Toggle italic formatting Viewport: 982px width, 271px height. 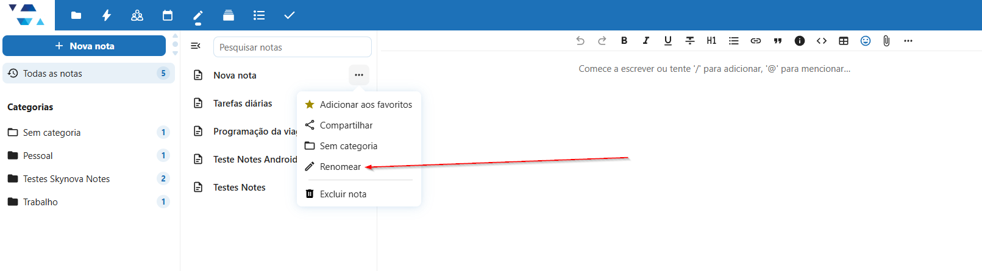(646, 41)
